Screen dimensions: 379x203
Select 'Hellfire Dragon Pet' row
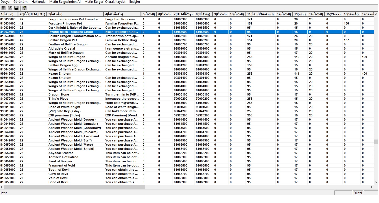(187, 40)
